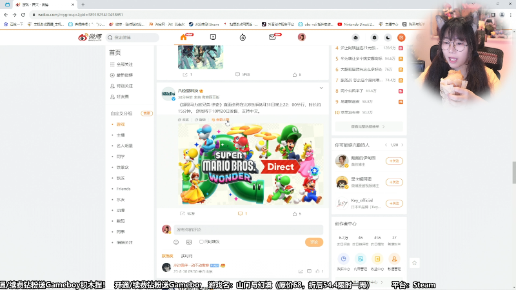Like the top post with thumbs-up
The image size is (516, 290).
click(x=295, y=75)
